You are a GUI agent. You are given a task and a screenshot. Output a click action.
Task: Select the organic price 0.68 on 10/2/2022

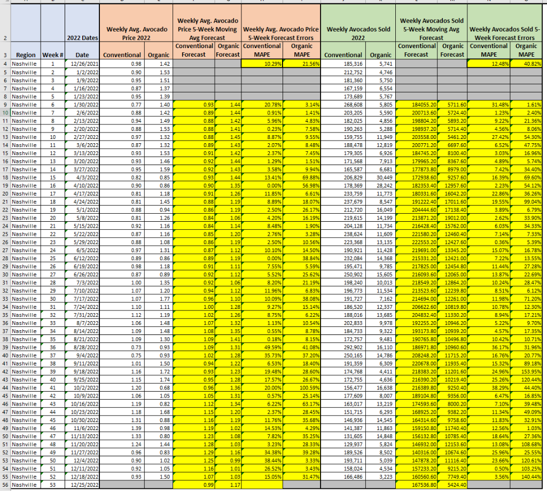click(x=158, y=388)
